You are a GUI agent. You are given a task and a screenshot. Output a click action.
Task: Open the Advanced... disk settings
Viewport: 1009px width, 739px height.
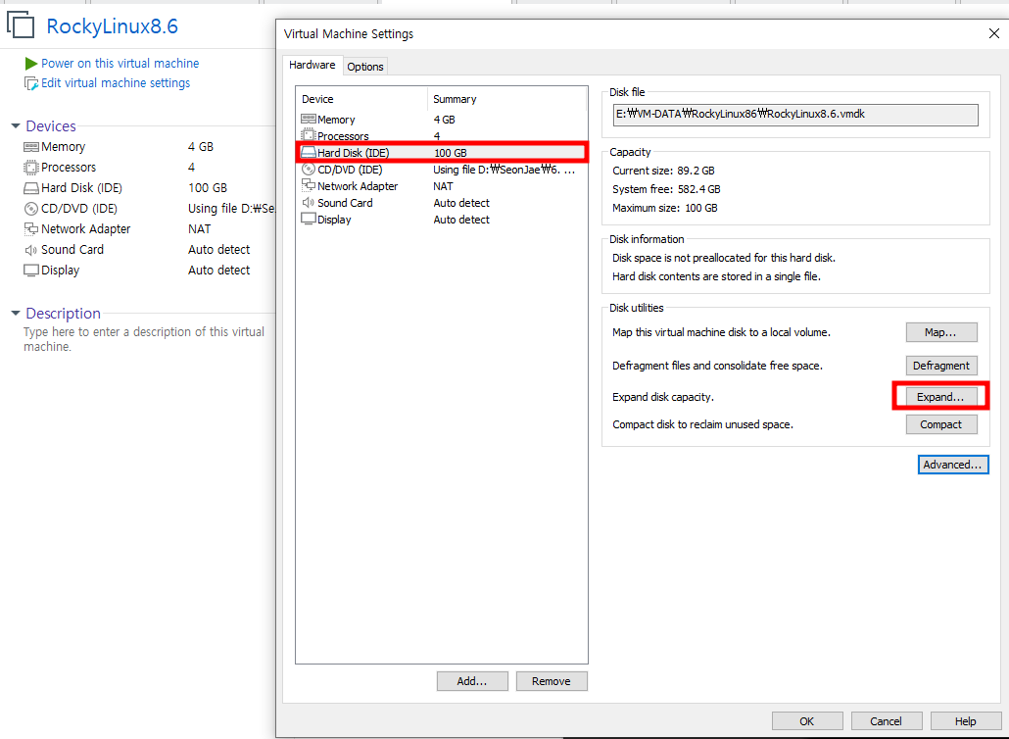coord(953,465)
